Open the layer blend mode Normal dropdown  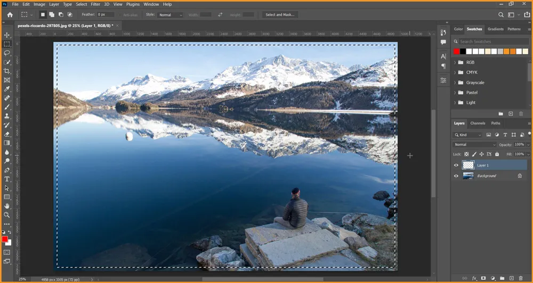(474, 145)
